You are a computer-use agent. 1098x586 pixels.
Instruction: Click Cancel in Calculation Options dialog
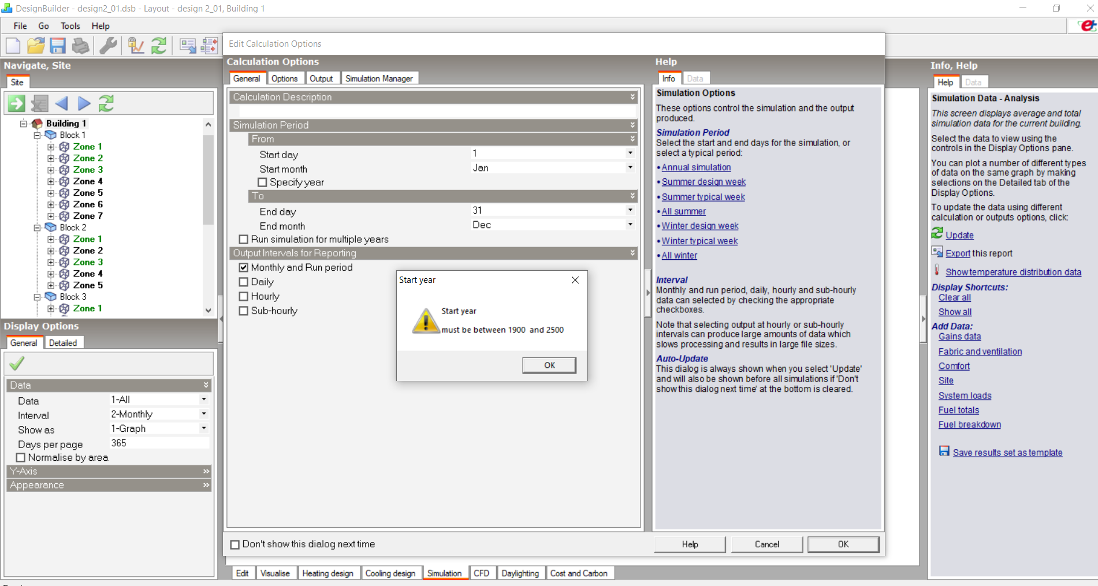[766, 544]
